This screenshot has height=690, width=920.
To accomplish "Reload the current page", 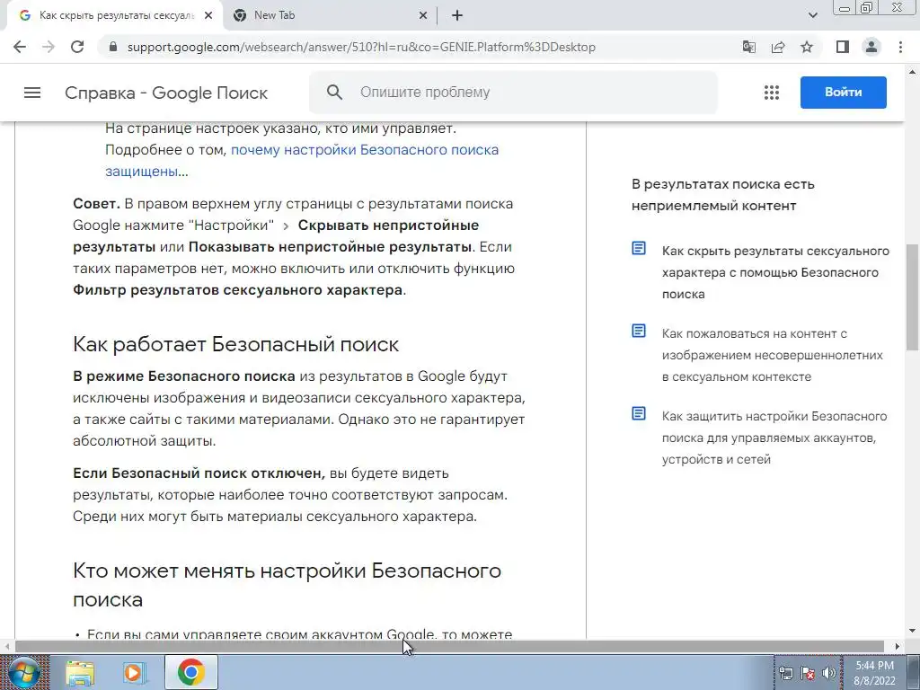I will click(77, 47).
